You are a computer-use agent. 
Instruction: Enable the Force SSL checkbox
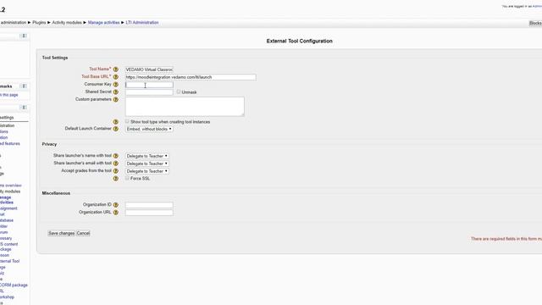click(127, 178)
